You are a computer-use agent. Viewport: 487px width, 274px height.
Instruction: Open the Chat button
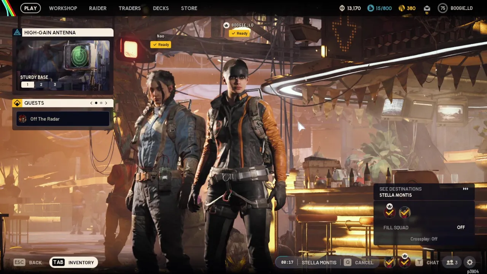433,263
